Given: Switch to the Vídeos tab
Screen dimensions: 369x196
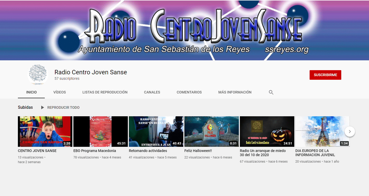Looking at the screenshot, I should pos(60,92).
